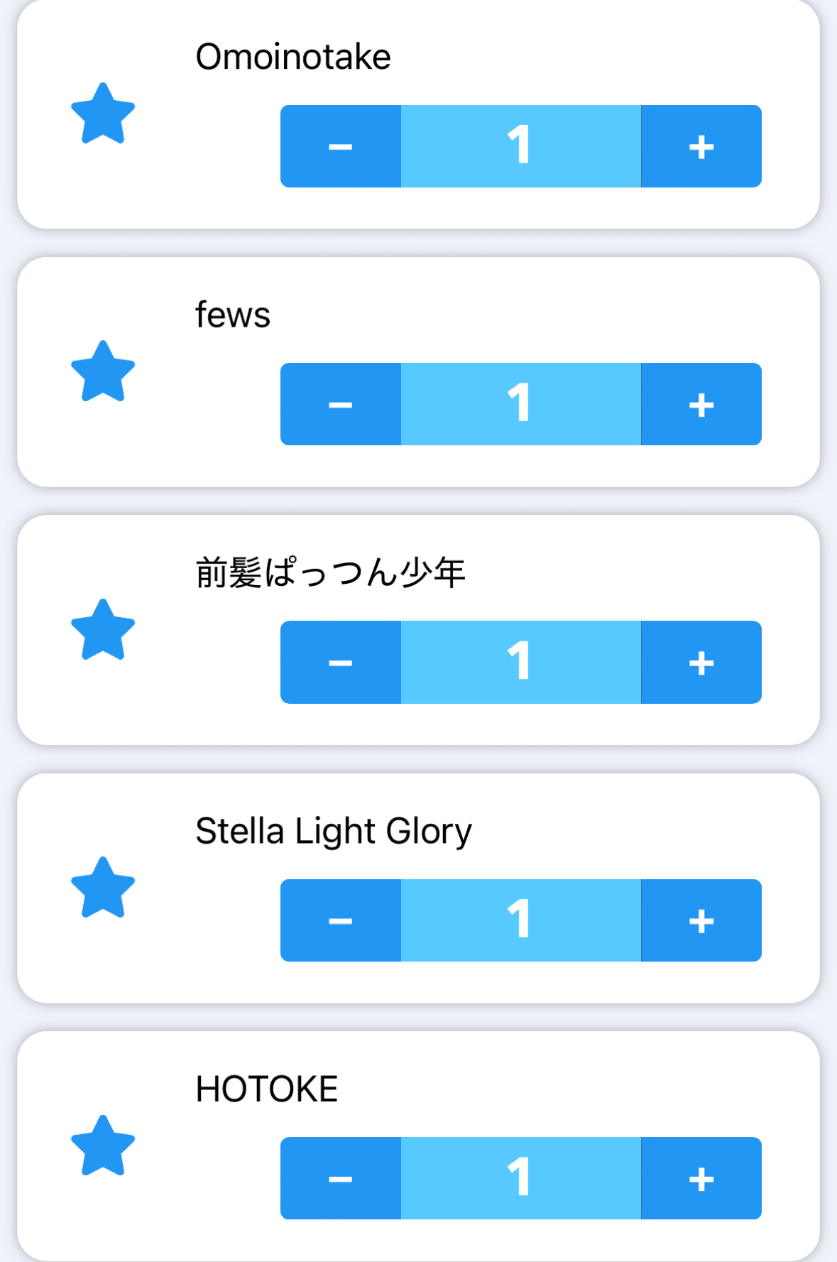Toggle the Stella Light Glory favorite star

tap(103, 888)
